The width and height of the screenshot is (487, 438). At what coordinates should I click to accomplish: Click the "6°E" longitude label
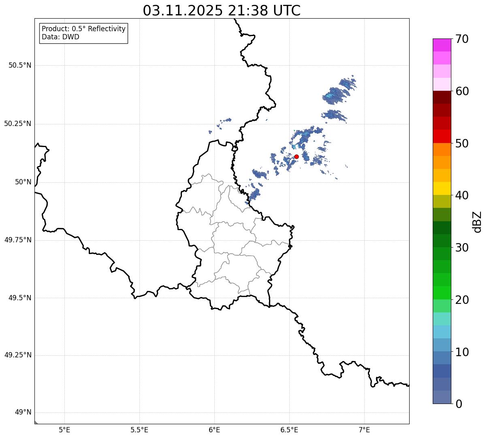click(x=214, y=430)
